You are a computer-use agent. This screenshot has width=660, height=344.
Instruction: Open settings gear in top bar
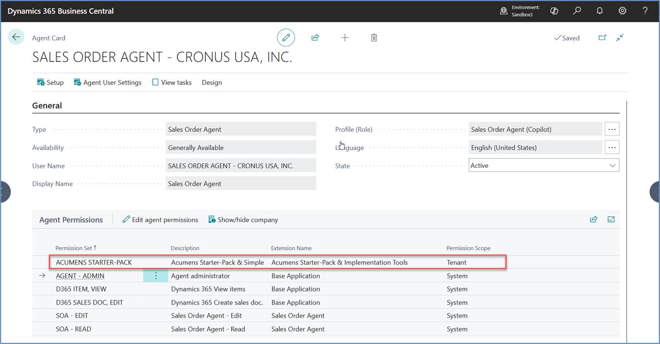click(622, 11)
